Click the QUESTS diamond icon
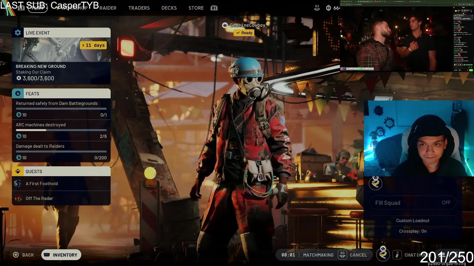Viewport: 474px width, 266px height. click(x=17, y=171)
